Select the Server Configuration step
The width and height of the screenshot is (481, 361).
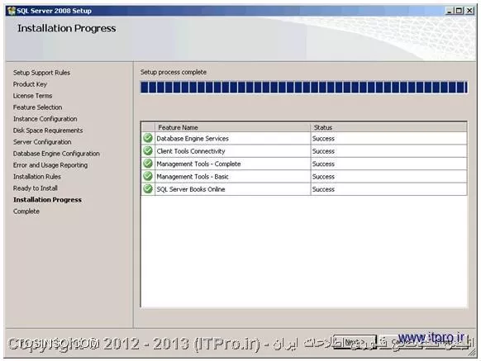pos(42,142)
